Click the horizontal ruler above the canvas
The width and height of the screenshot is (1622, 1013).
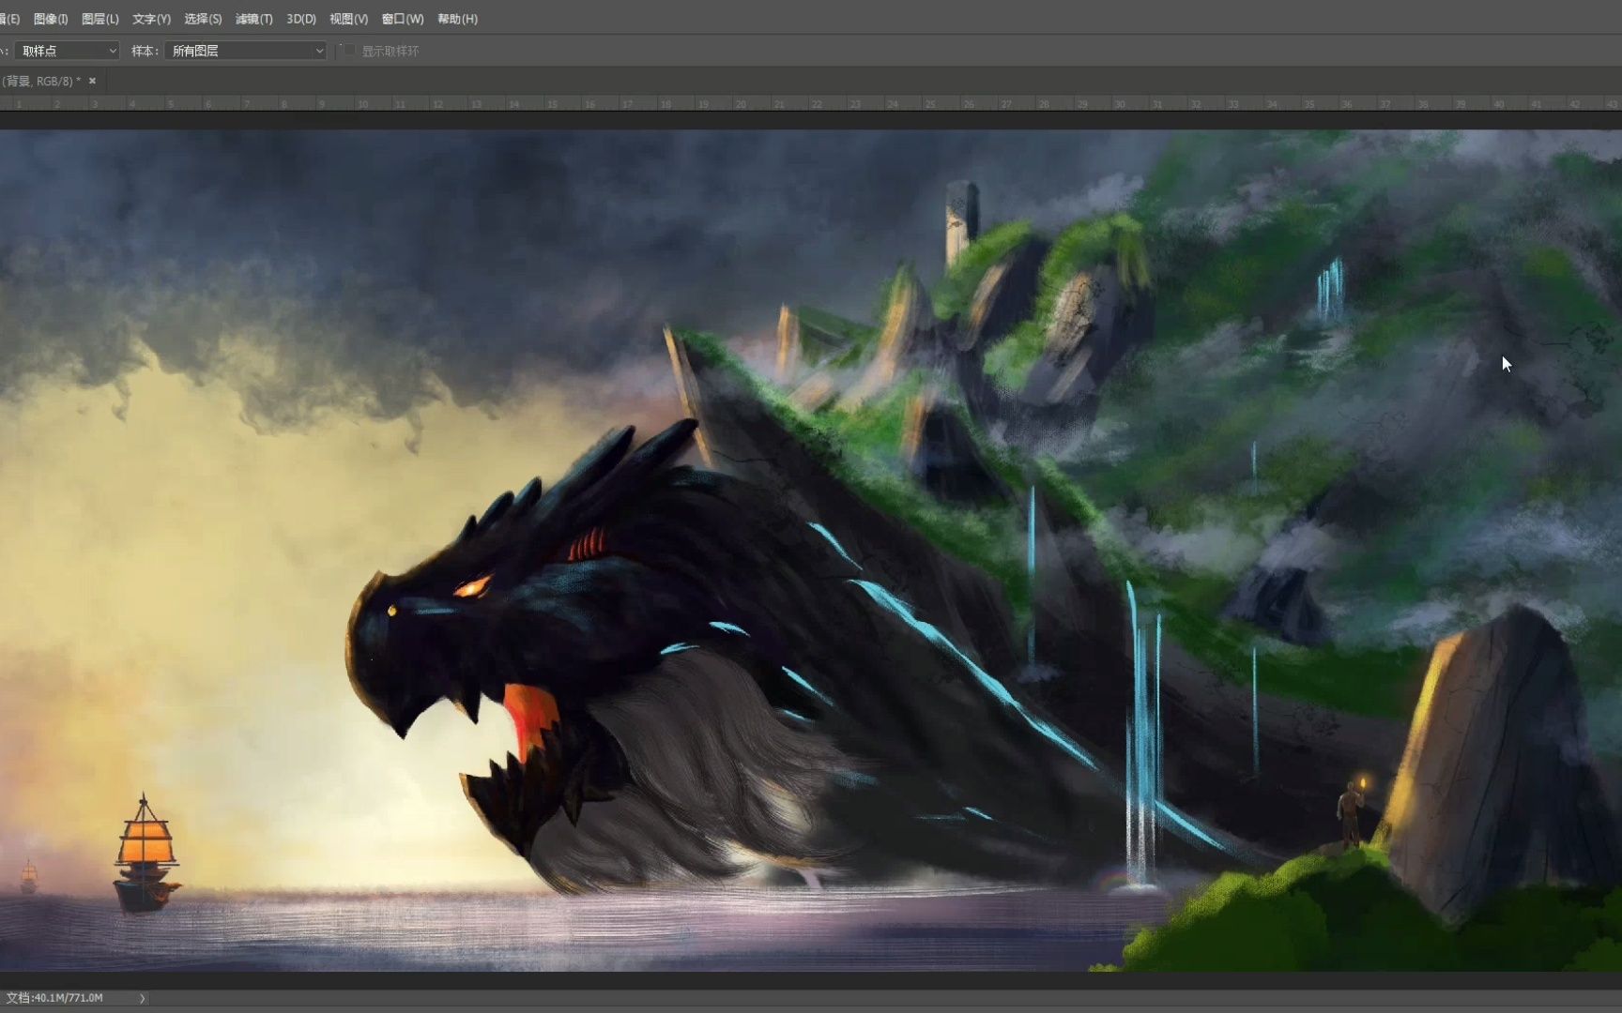pos(811,103)
